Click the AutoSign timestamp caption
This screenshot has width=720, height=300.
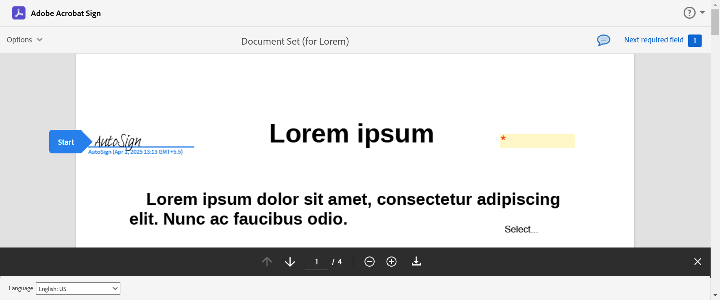coord(135,152)
